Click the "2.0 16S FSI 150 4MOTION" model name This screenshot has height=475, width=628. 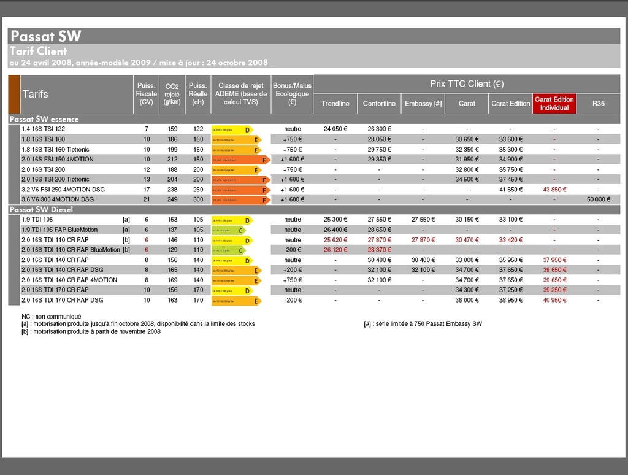coord(58,159)
